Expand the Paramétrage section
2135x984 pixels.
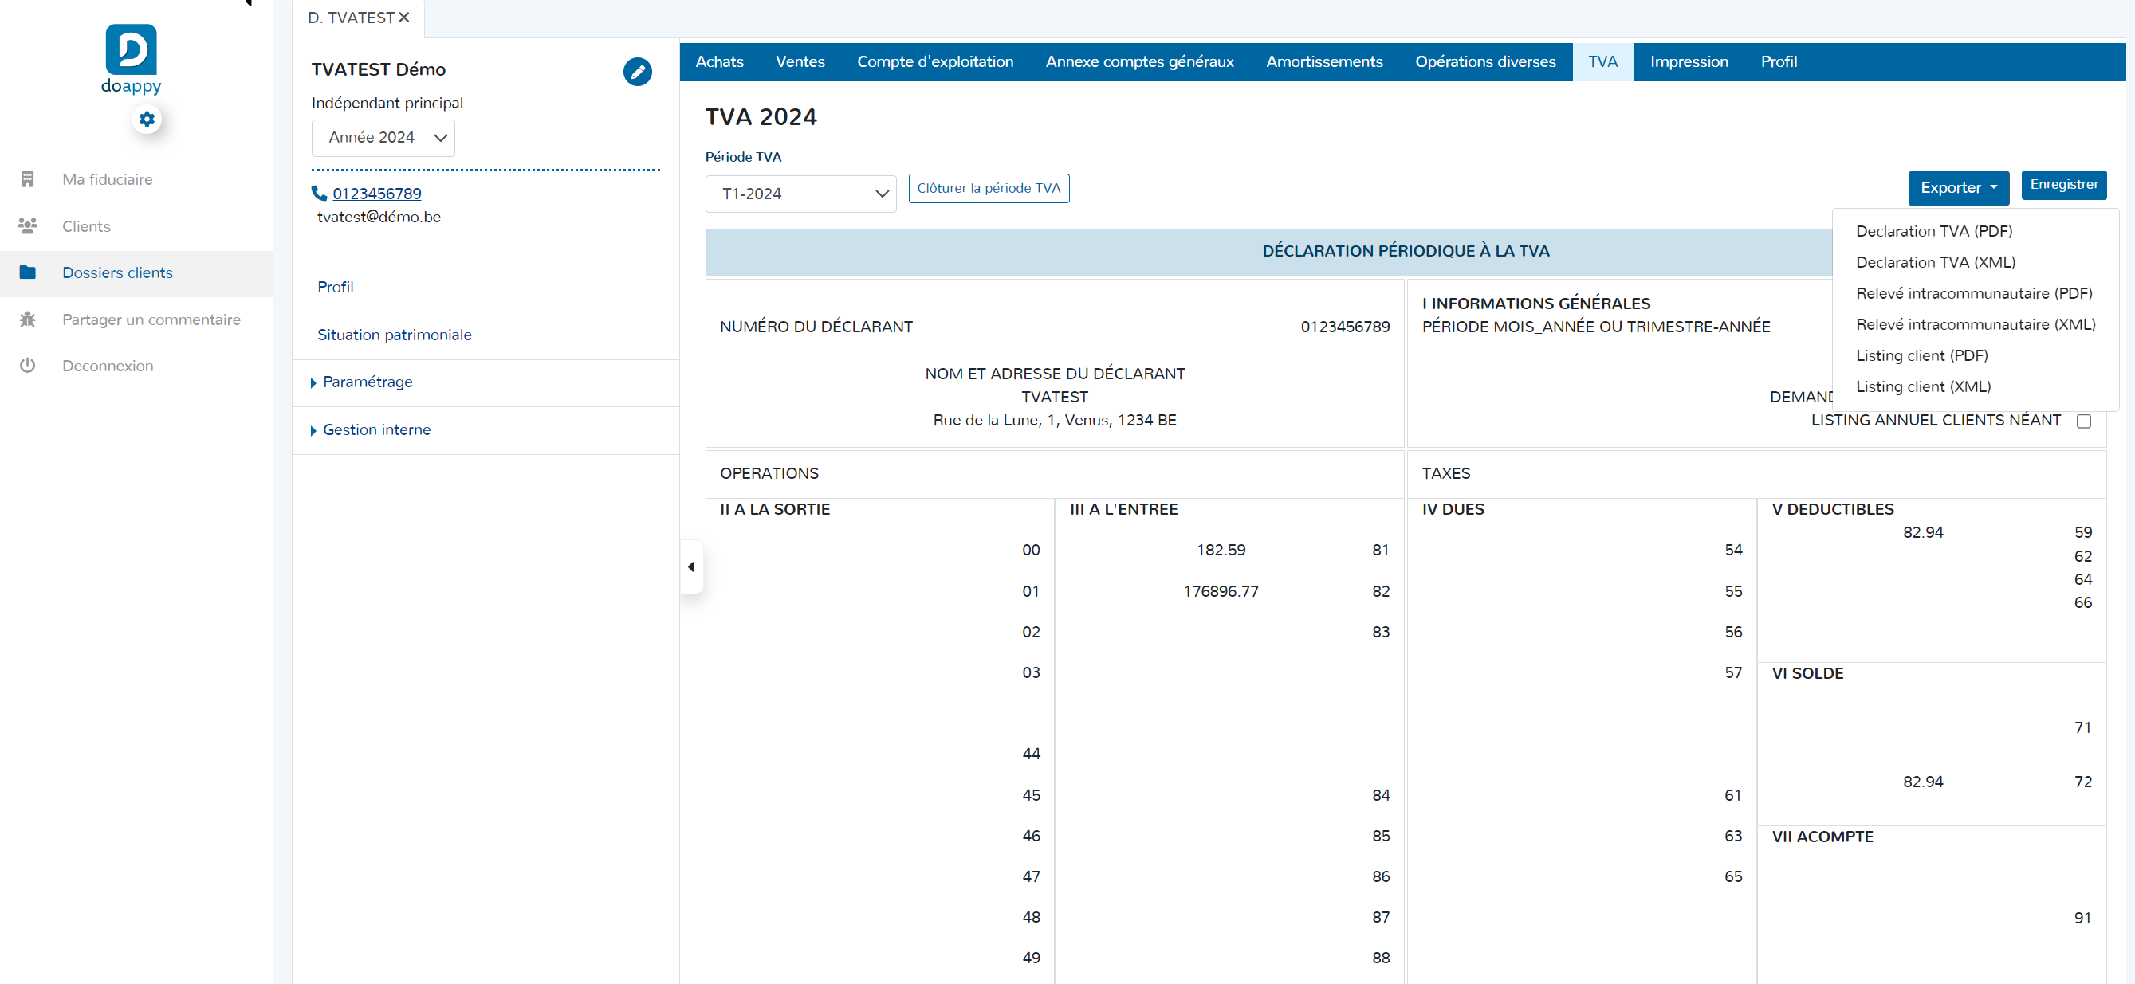368,382
